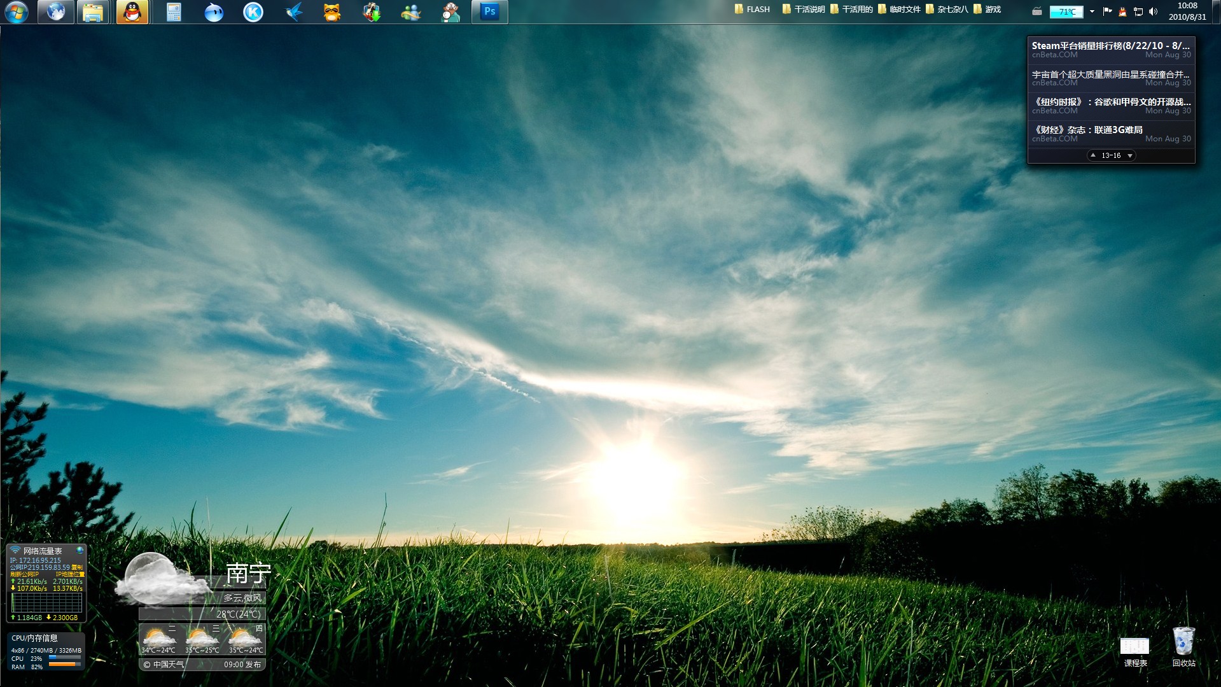Open the FLASH folder in the toolbar
Viewport: 1221px width, 687px height.
click(752, 10)
